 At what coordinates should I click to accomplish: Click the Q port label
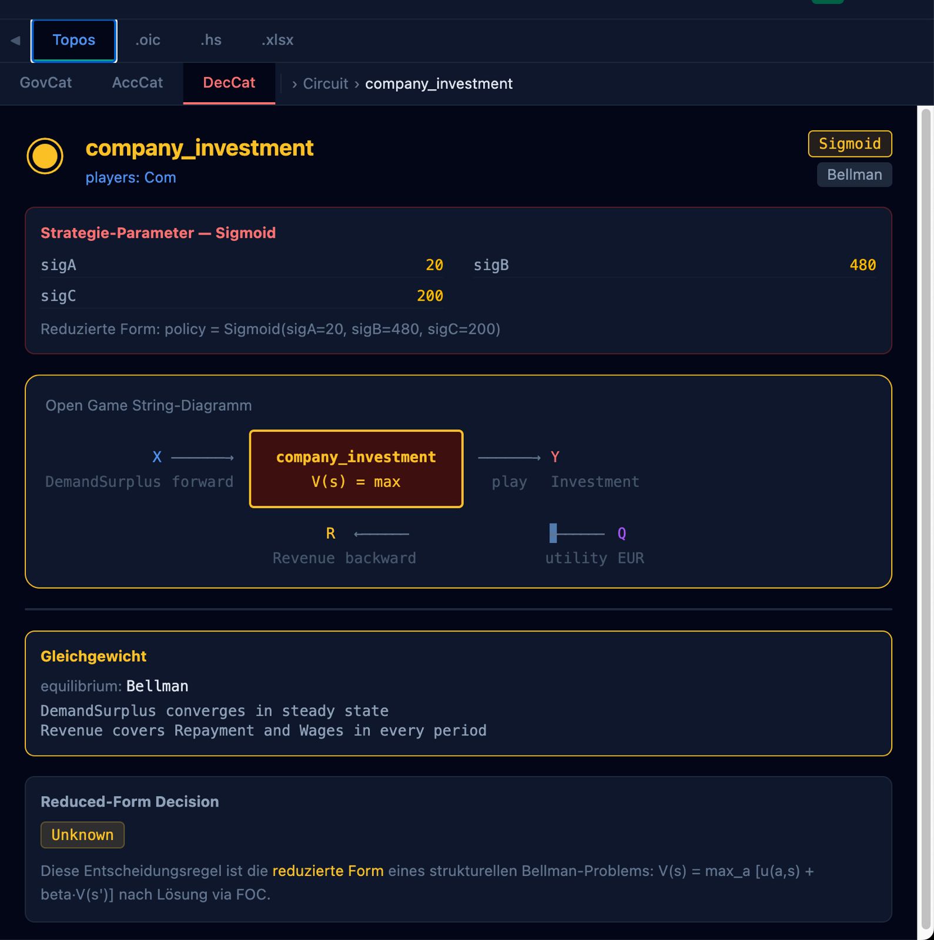pyautogui.click(x=622, y=533)
